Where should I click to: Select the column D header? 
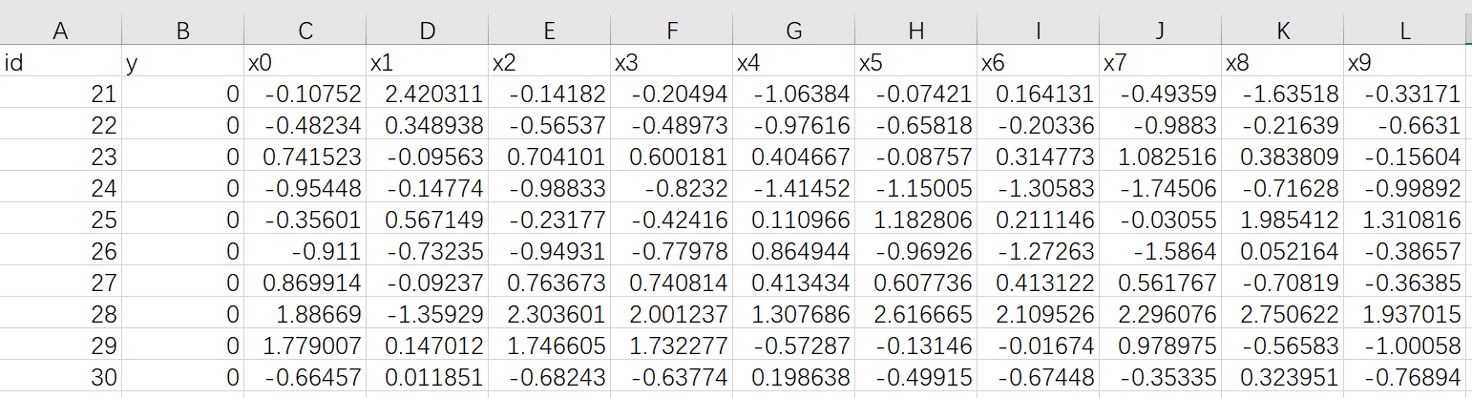pyautogui.click(x=427, y=31)
